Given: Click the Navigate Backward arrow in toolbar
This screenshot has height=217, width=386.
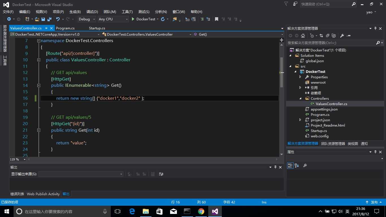Looking at the screenshot, I should [9, 19].
